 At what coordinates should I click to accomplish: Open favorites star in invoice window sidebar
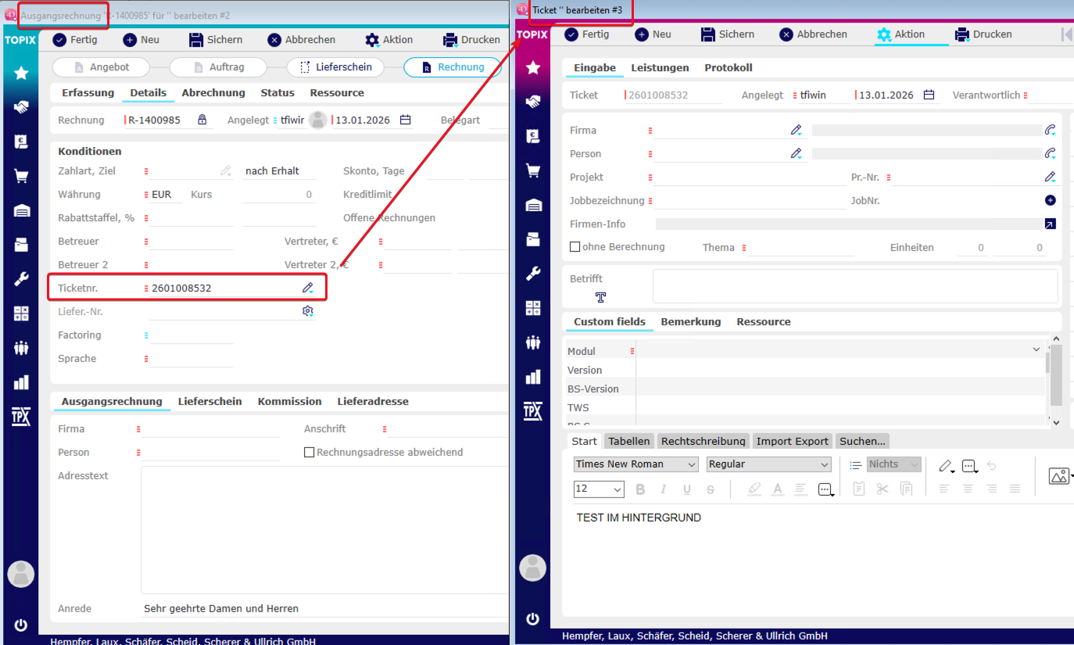21,73
